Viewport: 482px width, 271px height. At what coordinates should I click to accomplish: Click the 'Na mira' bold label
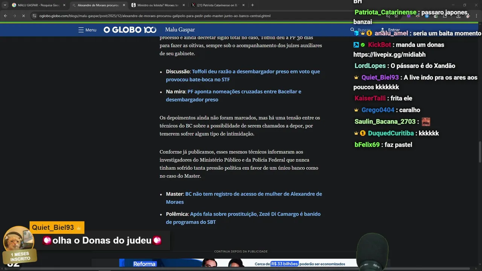click(x=175, y=91)
